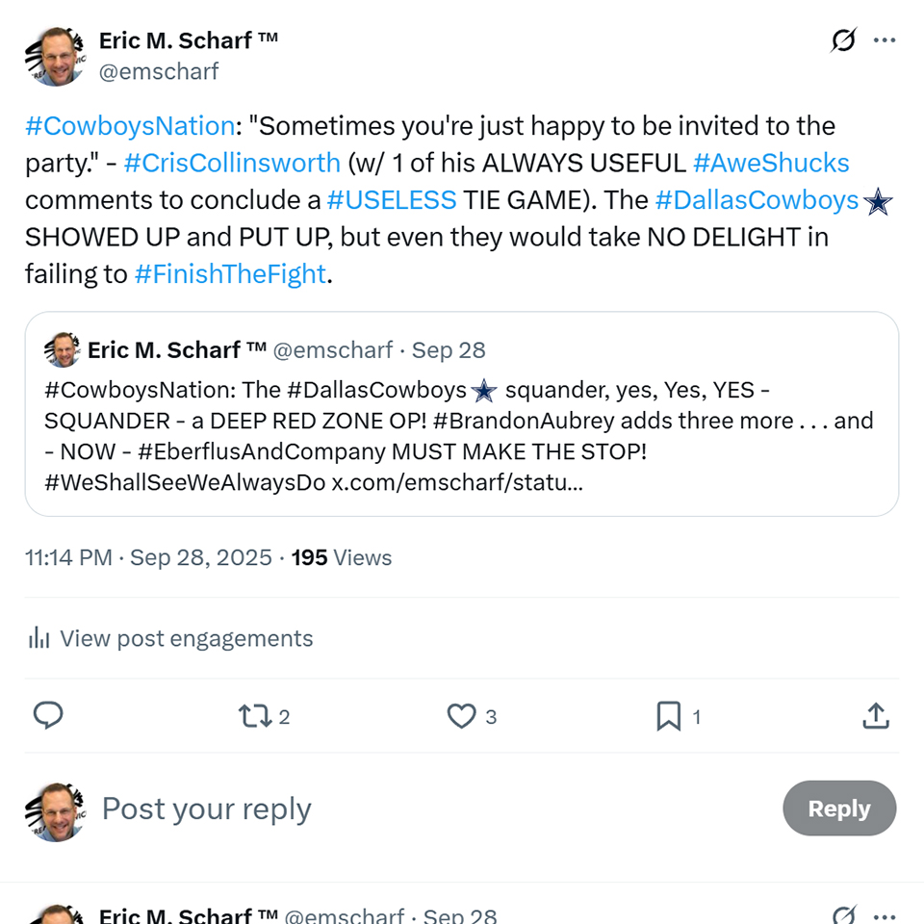Click the #AweShucks hashtag
This screenshot has width=924, height=924.
771,163
